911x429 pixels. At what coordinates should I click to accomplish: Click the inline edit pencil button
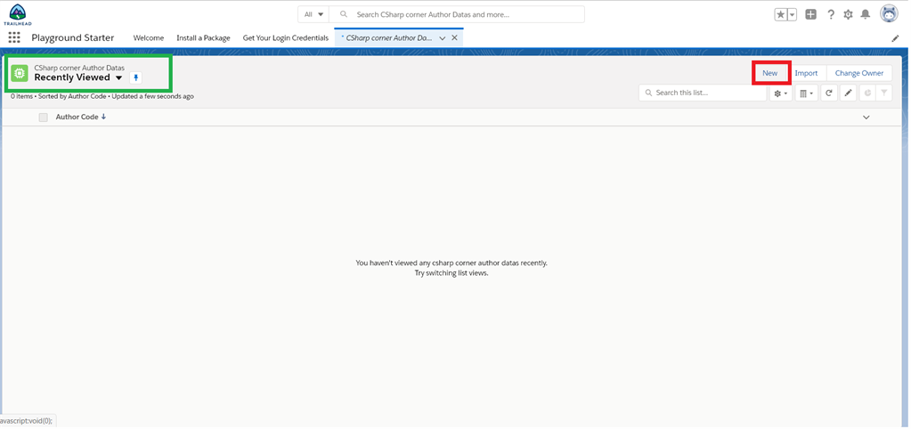point(849,93)
